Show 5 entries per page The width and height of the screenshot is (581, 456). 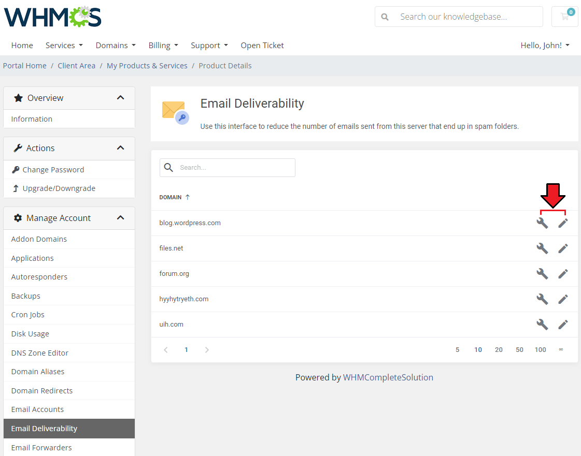tap(457, 350)
